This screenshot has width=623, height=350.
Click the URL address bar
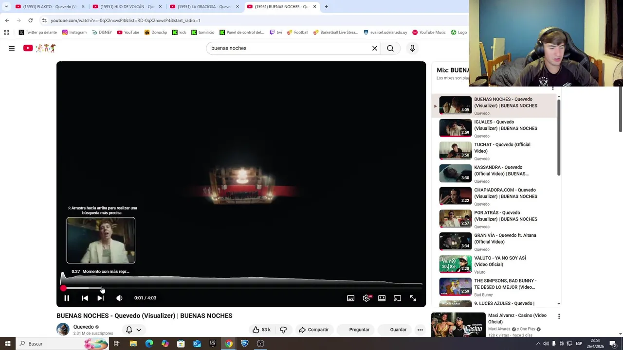pyautogui.click(x=253, y=20)
